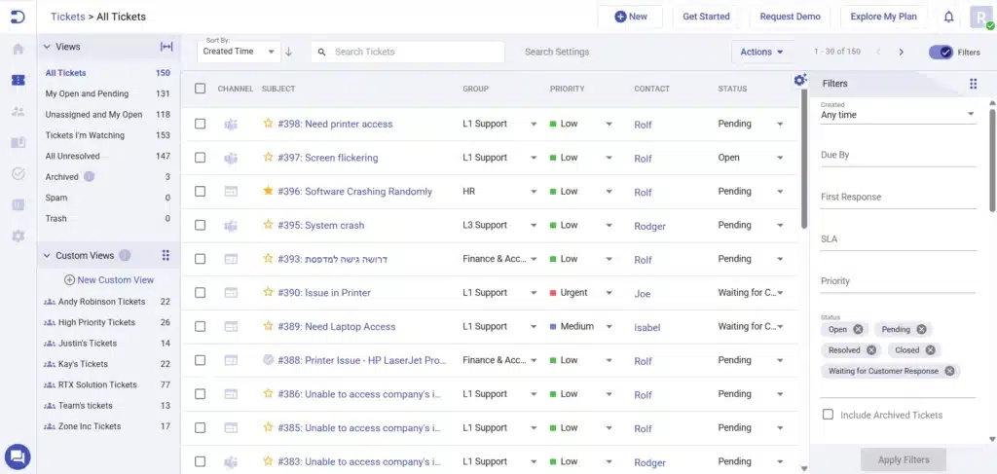Click the Get Started button
Screen dimensions: 997x474
coord(706,17)
